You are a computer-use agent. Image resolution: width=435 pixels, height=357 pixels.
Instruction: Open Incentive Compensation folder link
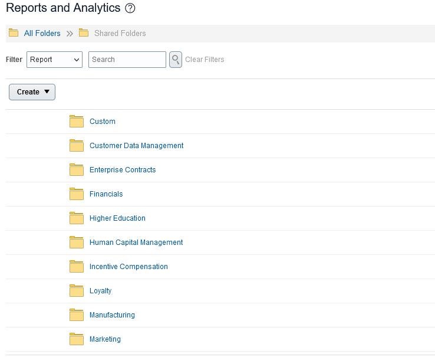coord(128,267)
